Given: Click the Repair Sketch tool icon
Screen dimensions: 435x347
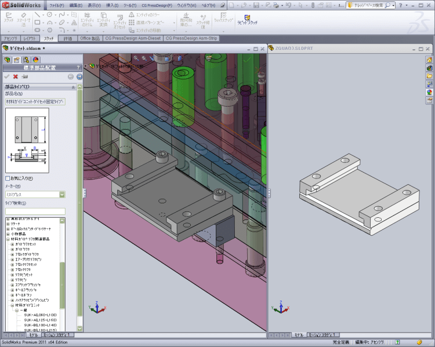Looking at the screenshot, I should pyautogui.click(x=203, y=21).
